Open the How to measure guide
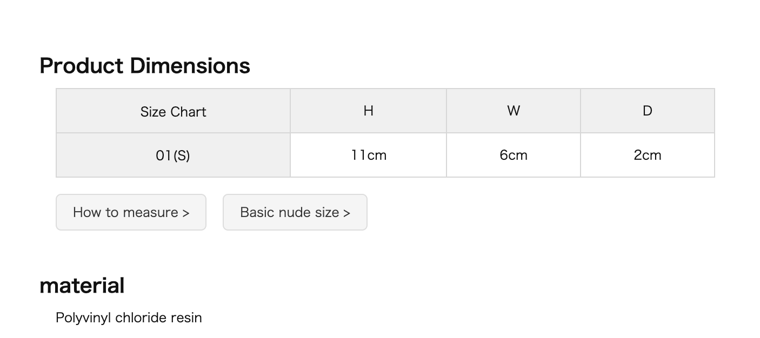Image resolution: width=760 pixels, height=338 pixels. coord(131,212)
